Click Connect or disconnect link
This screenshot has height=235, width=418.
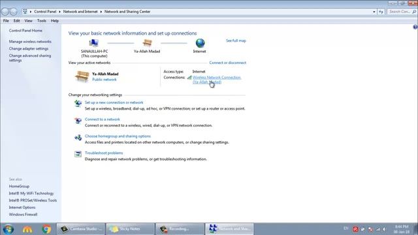click(227, 63)
